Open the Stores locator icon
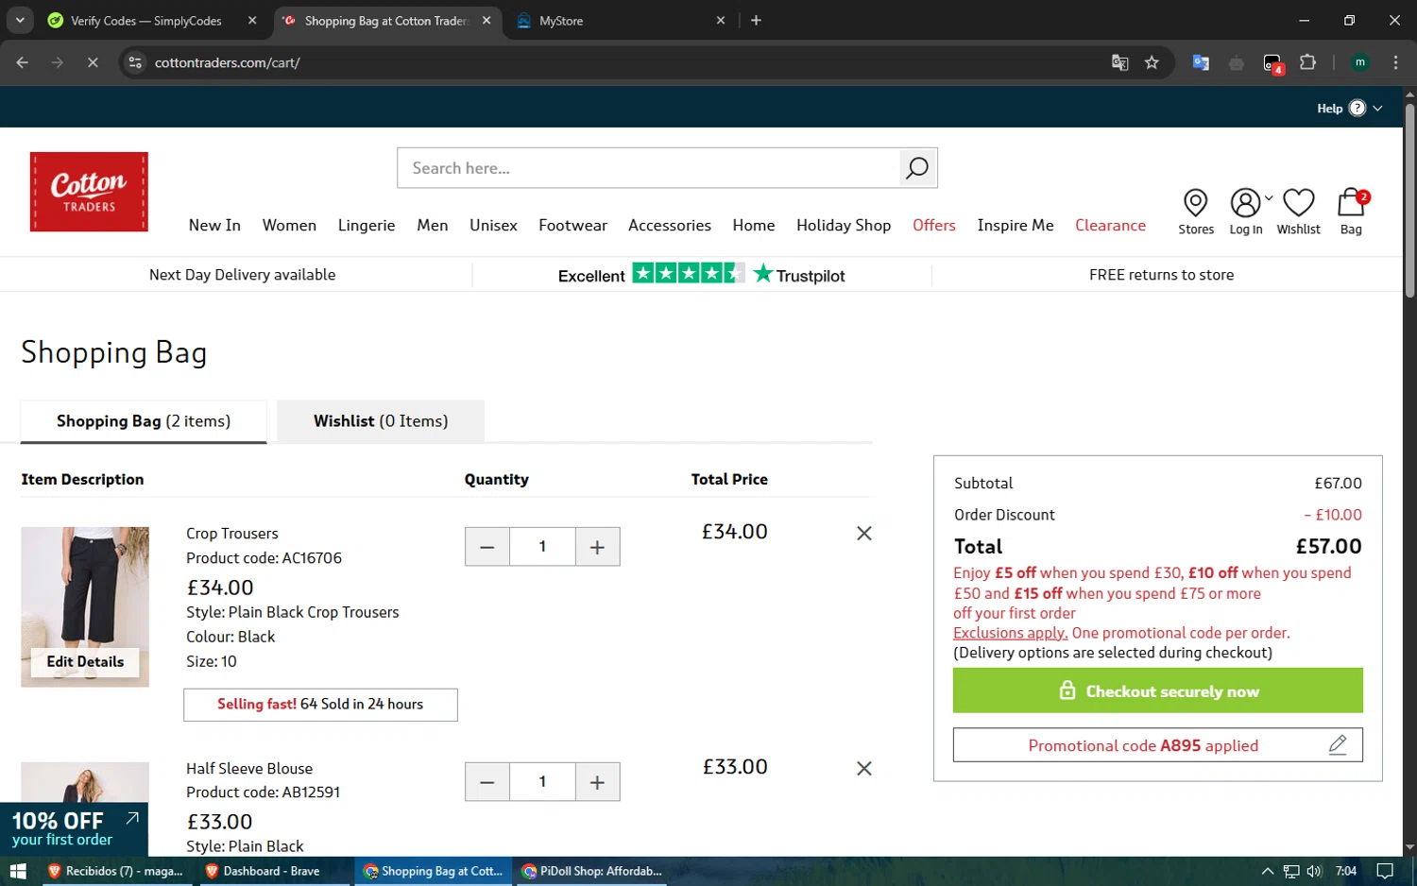The height and width of the screenshot is (886, 1417). coord(1195,212)
